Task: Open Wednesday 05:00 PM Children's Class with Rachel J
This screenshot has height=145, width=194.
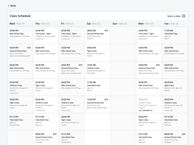Action: pyautogui.click(x=20, y=87)
